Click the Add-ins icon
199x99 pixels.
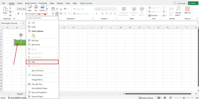187,9
